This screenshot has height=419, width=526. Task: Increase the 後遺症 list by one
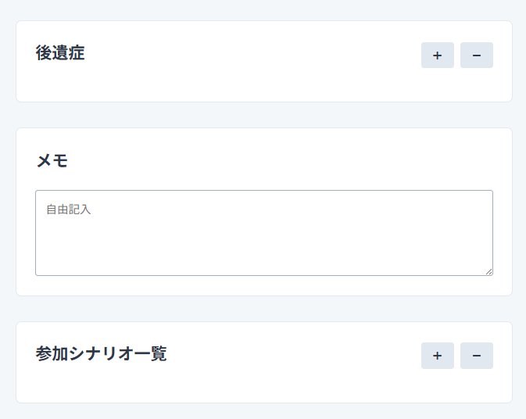point(437,56)
